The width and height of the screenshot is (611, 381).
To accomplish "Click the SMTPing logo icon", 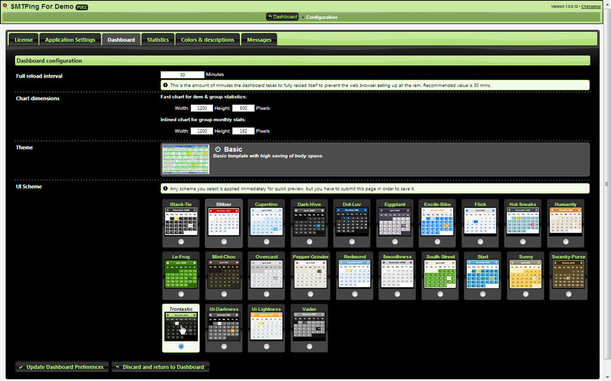I will (x=5, y=6).
